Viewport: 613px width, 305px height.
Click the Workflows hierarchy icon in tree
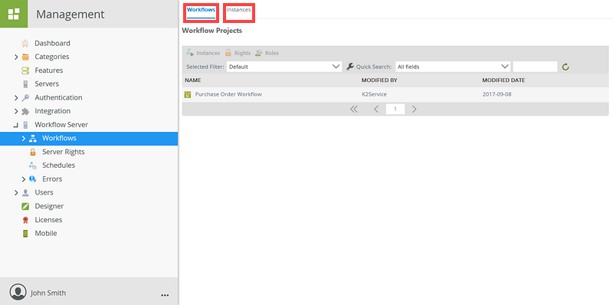click(33, 138)
